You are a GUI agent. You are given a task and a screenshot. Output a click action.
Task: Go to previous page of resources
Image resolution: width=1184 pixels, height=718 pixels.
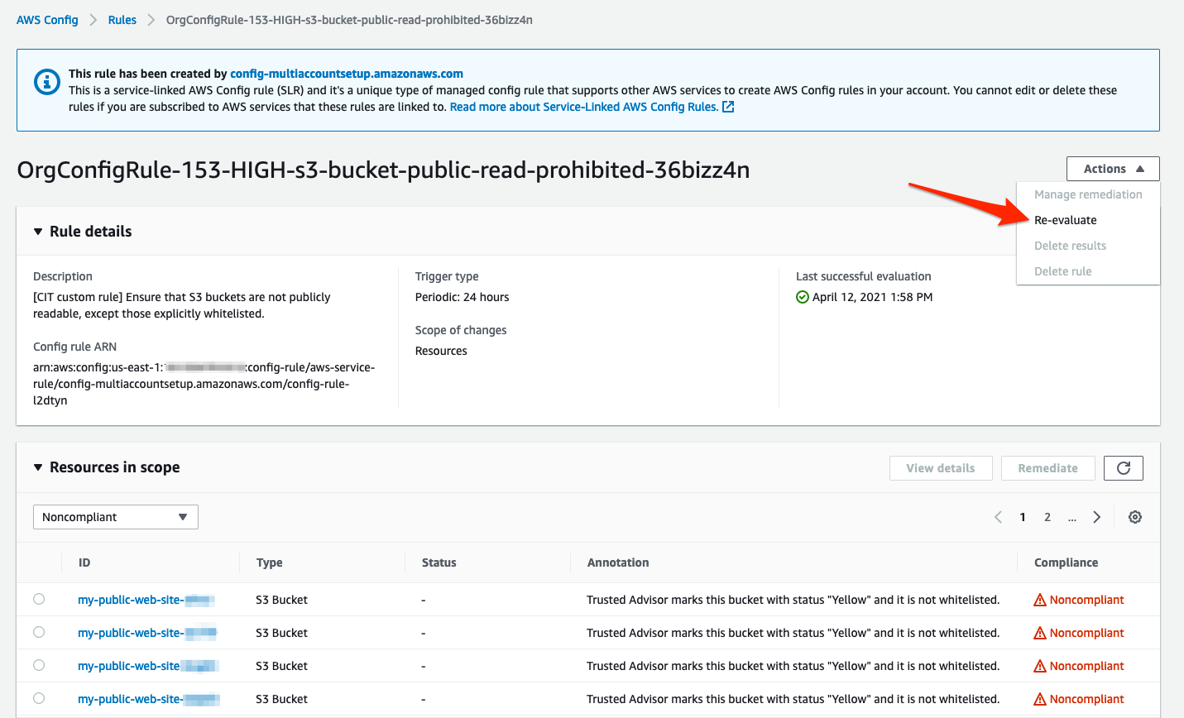pos(998,517)
